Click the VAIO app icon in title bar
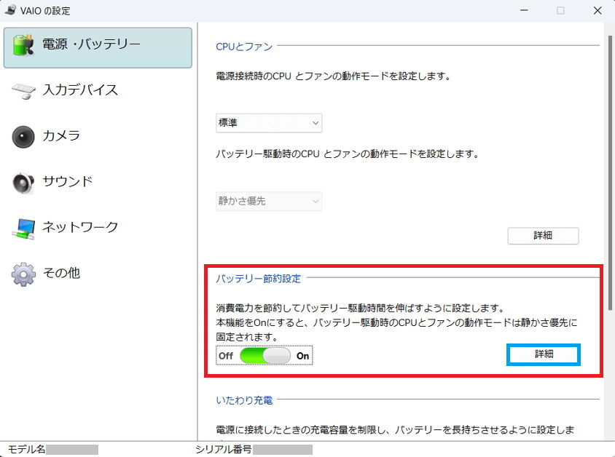Image resolution: width=615 pixels, height=457 pixels. [11, 10]
